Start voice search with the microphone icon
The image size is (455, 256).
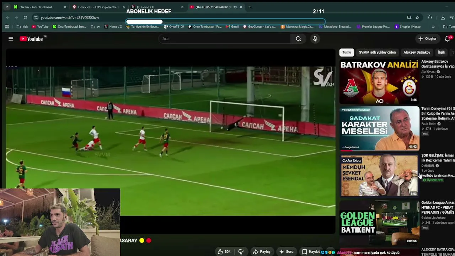(x=315, y=39)
